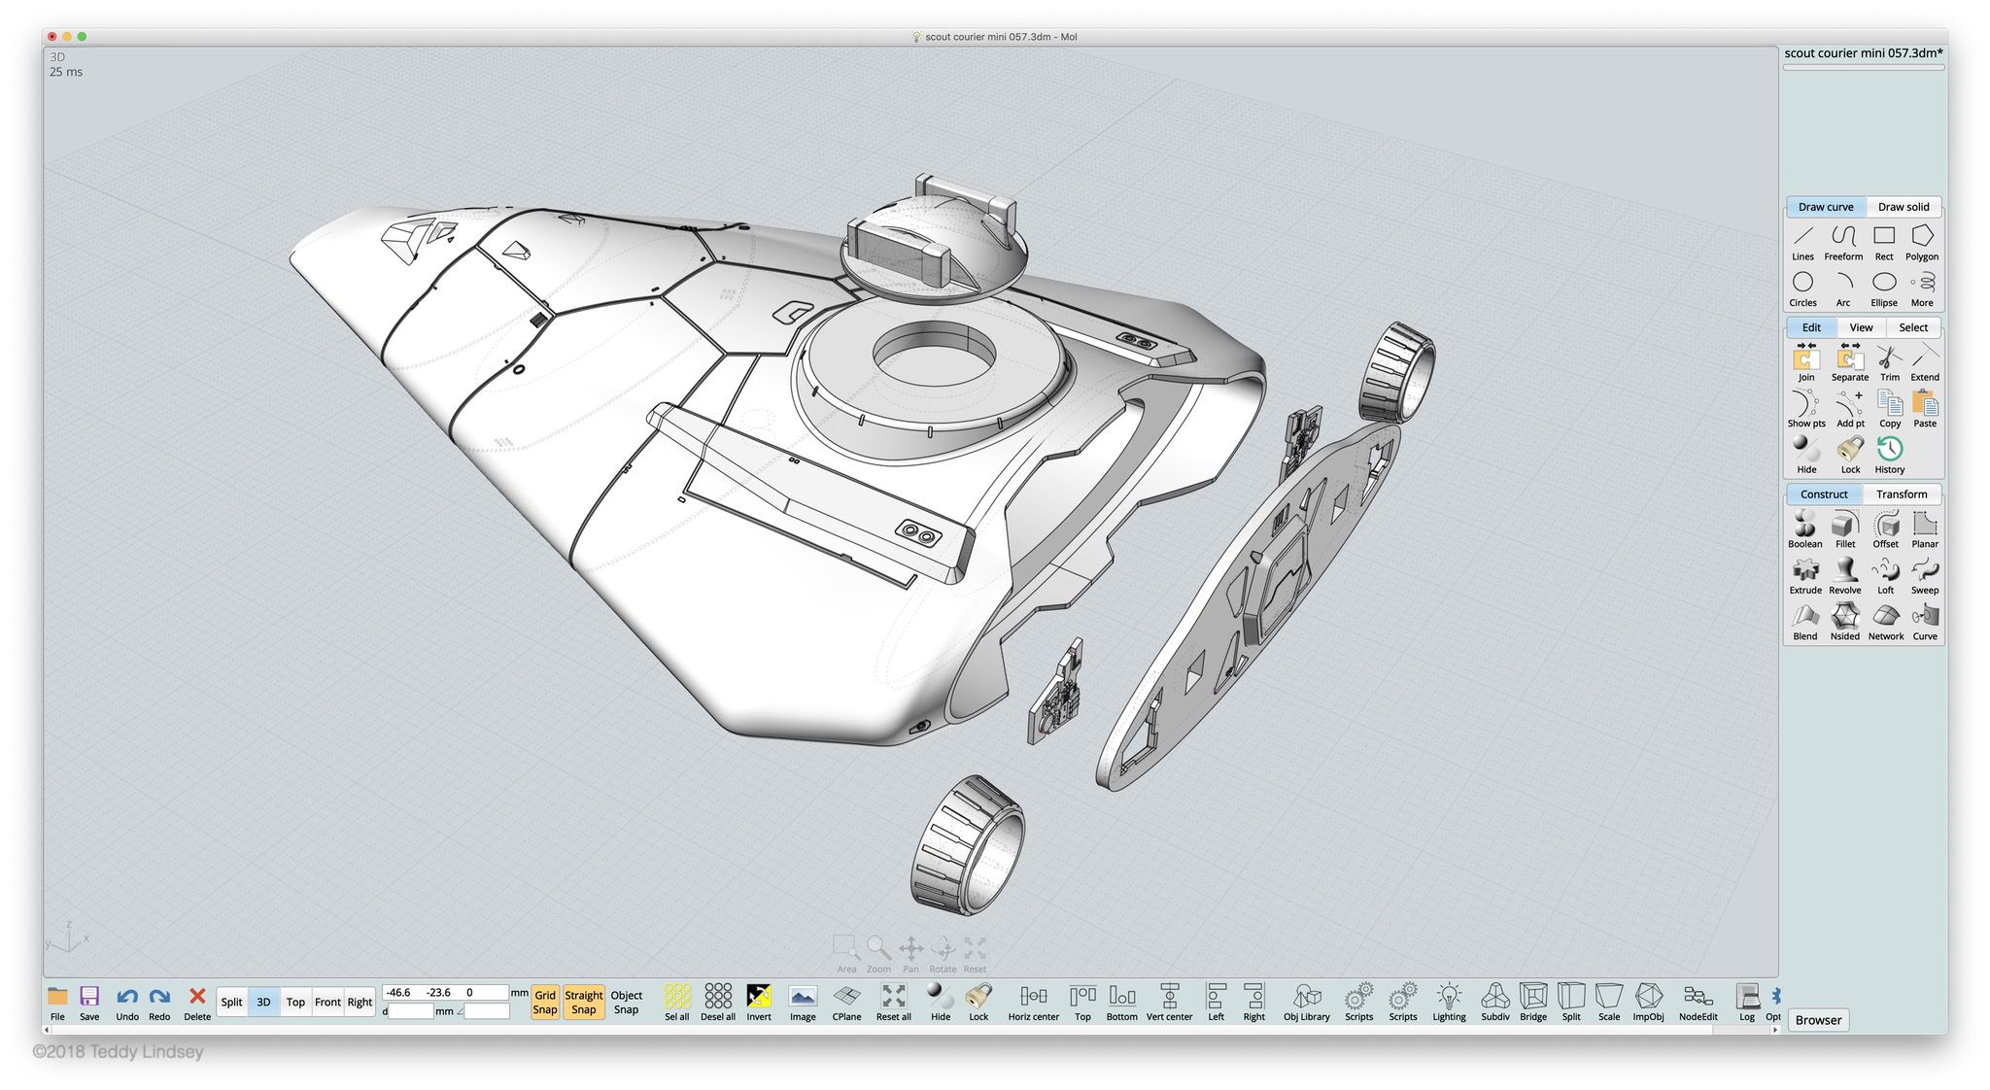Click the Trim tool

[x=1890, y=362]
